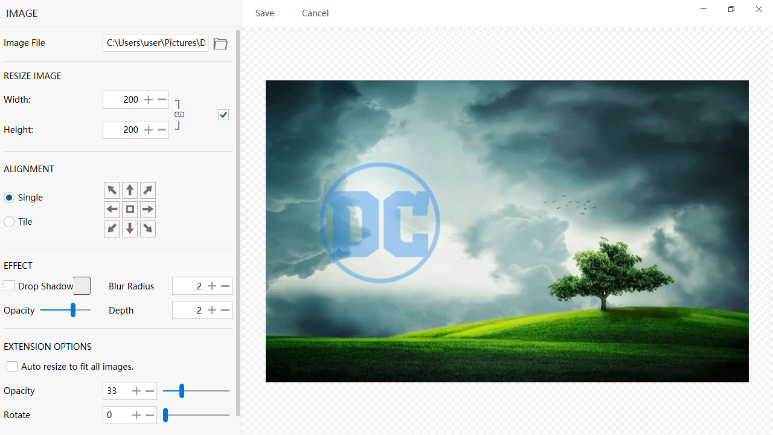Decrease extension Opacity 33 with minus

[x=150, y=391]
